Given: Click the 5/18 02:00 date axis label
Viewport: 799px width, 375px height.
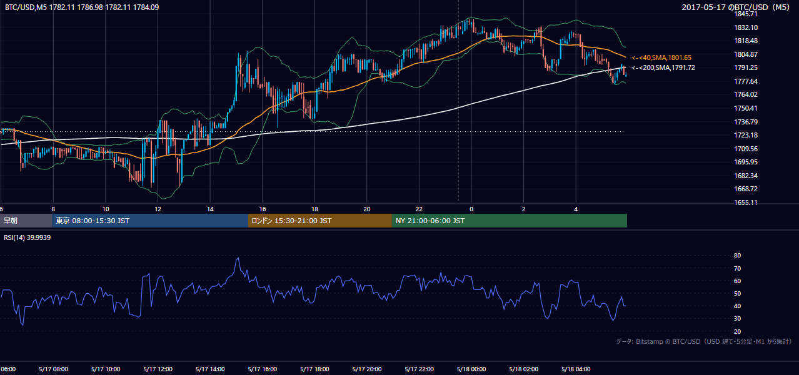Looking at the screenshot, I should [x=524, y=369].
